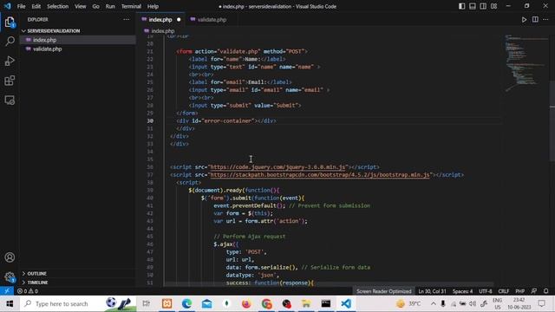Screen dimensions: 555x312
Task: Open Firefox from the taskbar
Action: (x=246, y=304)
